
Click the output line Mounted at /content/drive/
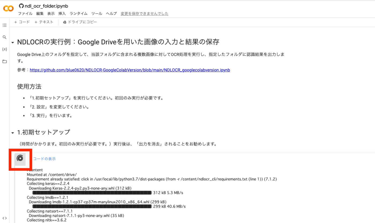52,174
